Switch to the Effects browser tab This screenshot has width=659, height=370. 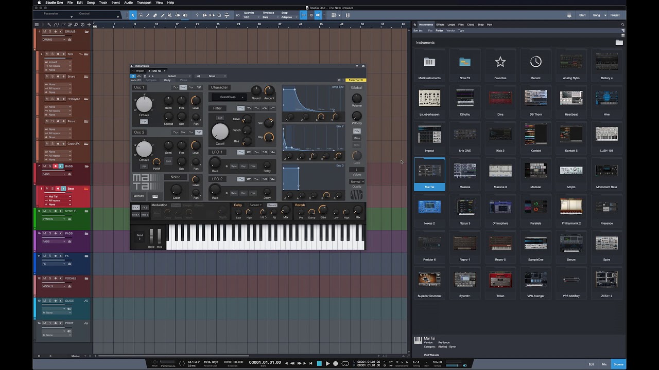click(440, 24)
